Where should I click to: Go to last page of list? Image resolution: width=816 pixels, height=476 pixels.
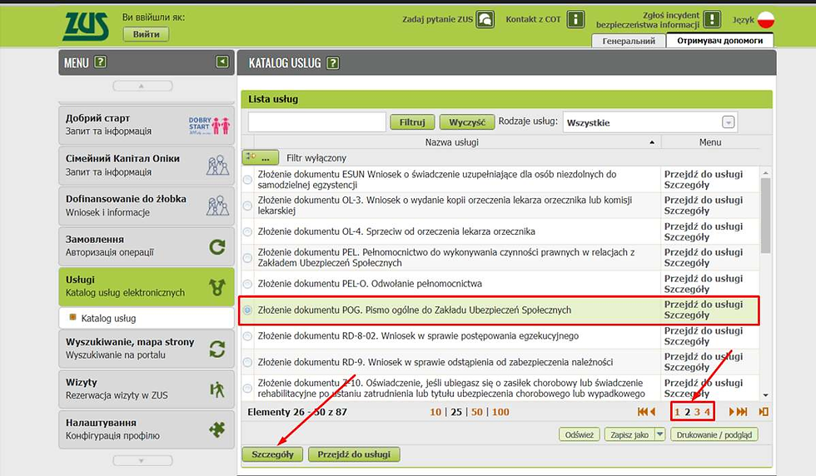(x=742, y=411)
